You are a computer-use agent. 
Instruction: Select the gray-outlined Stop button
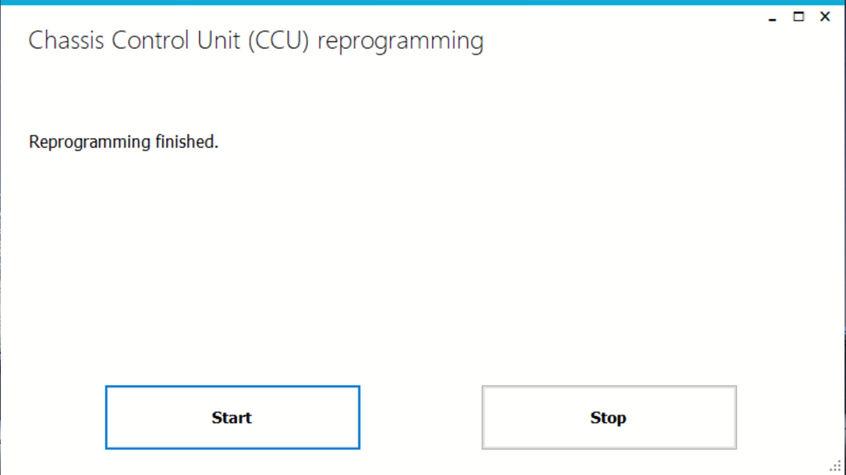click(x=609, y=417)
